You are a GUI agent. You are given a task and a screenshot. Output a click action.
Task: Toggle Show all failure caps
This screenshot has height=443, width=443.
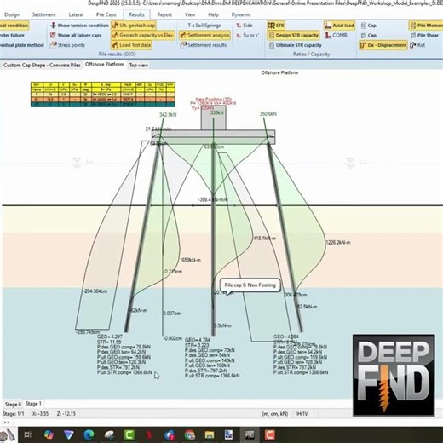(76, 36)
